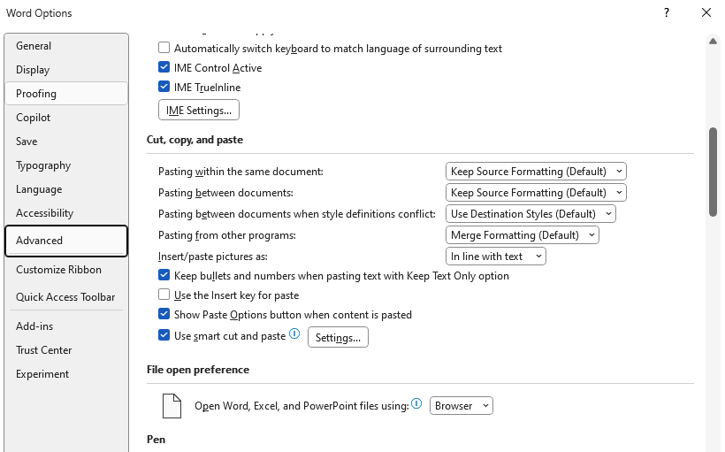The height and width of the screenshot is (452, 725).
Task: Open Customize Ribbon category
Action: [x=66, y=270]
